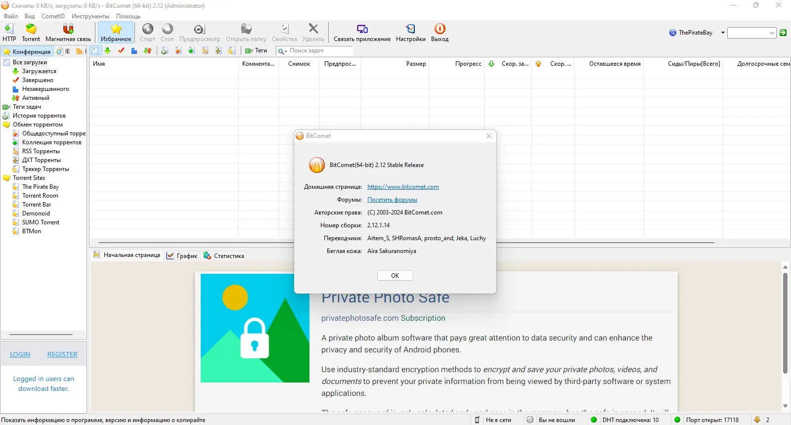Sort the task list by Размер column
The height and width of the screenshot is (425, 791).
pos(395,64)
